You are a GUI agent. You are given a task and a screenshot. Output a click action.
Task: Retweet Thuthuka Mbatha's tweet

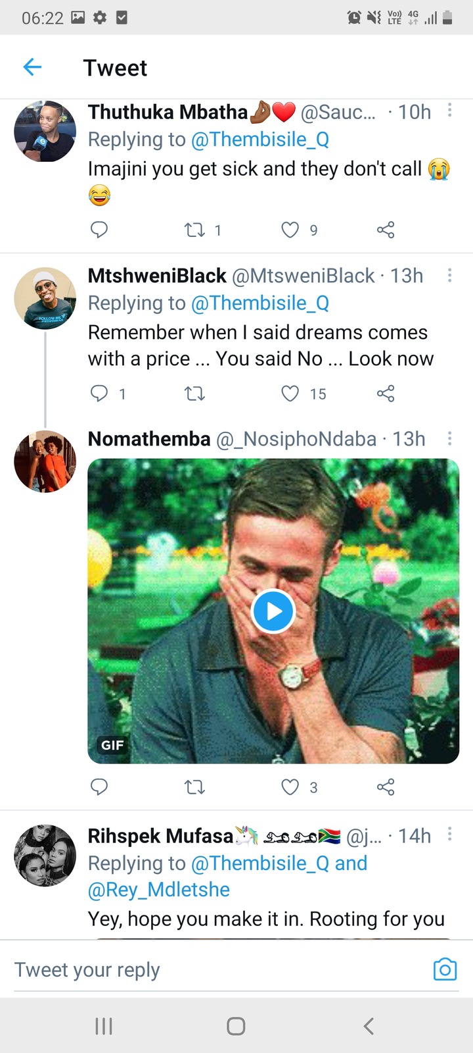(x=194, y=230)
